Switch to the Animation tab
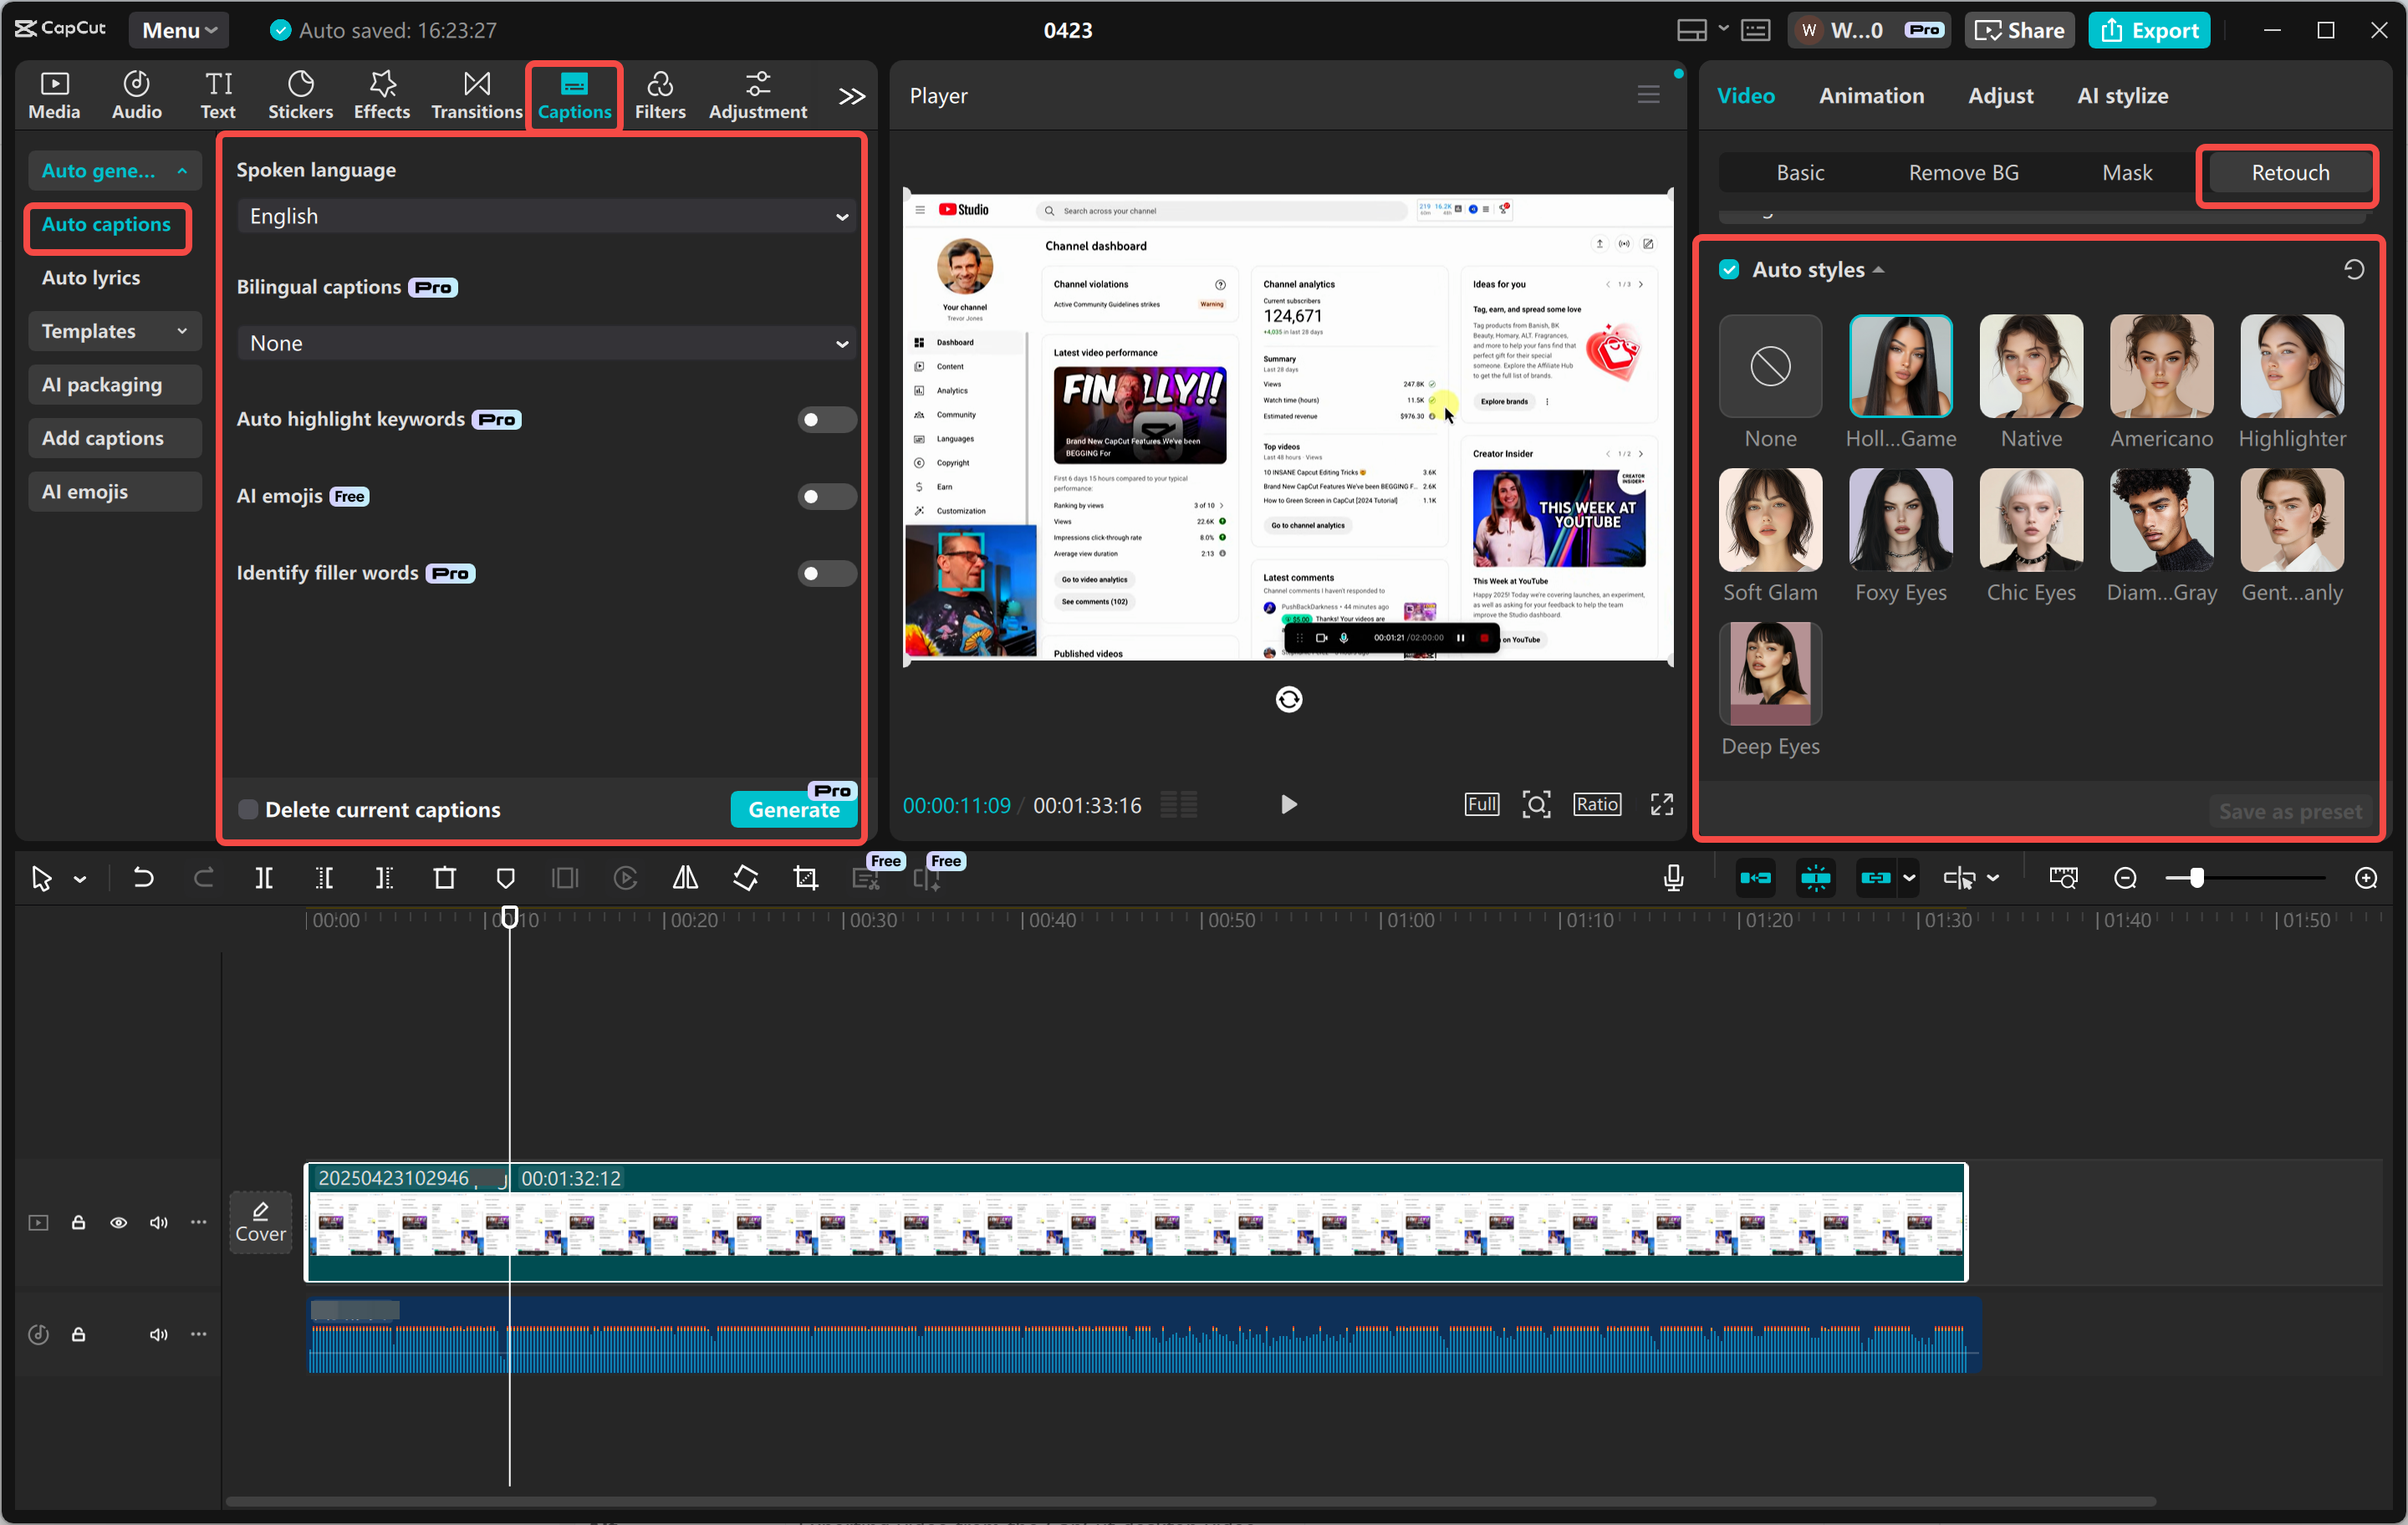Image resolution: width=2408 pixels, height=1525 pixels. 1871,95
